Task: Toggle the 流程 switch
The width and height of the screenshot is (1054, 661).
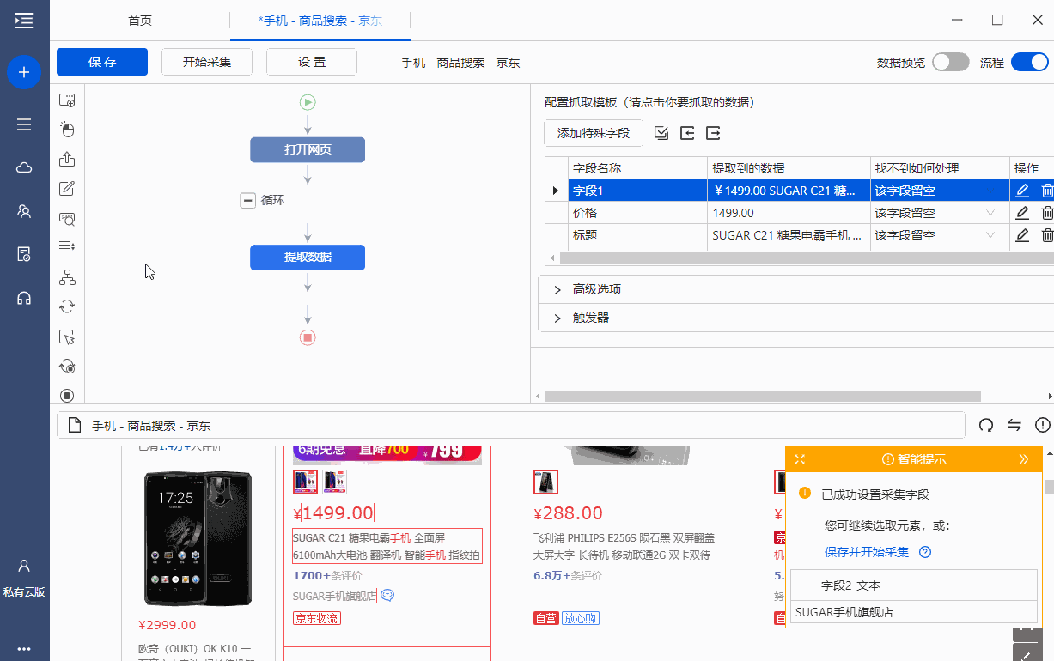Action: (x=1030, y=62)
